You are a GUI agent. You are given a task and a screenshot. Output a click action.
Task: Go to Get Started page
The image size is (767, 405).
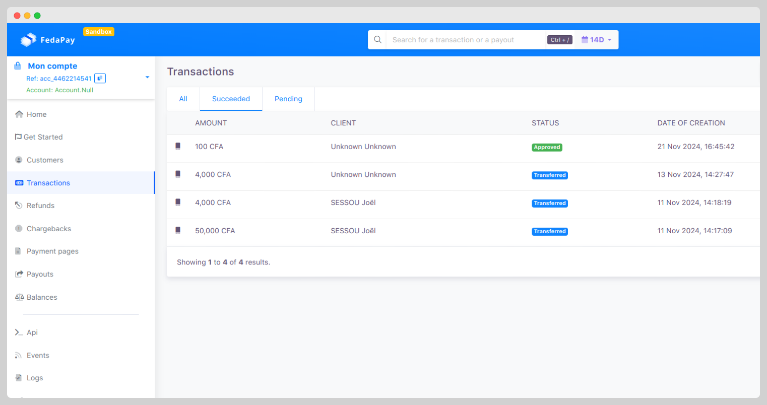pyautogui.click(x=42, y=137)
